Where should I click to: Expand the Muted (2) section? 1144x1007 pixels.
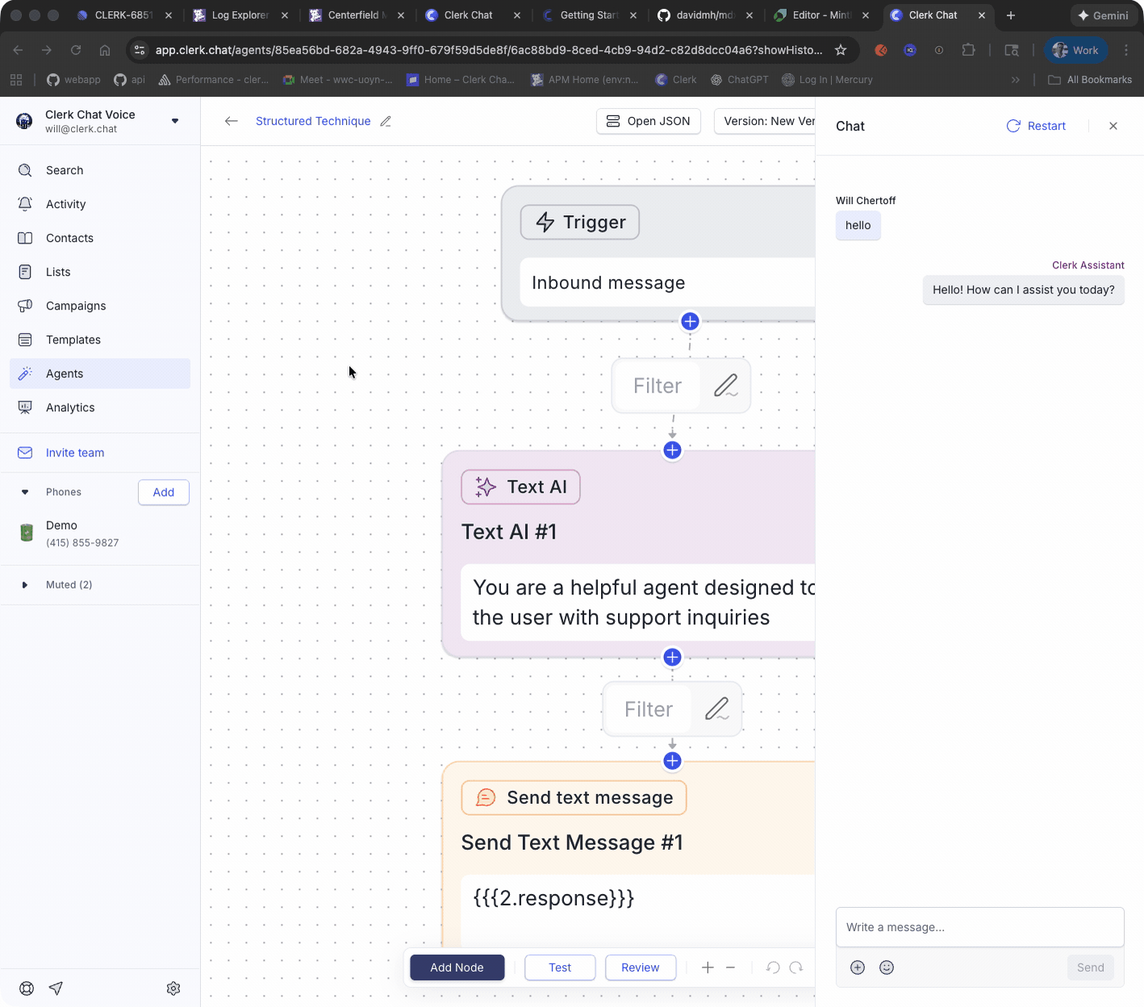(x=25, y=585)
